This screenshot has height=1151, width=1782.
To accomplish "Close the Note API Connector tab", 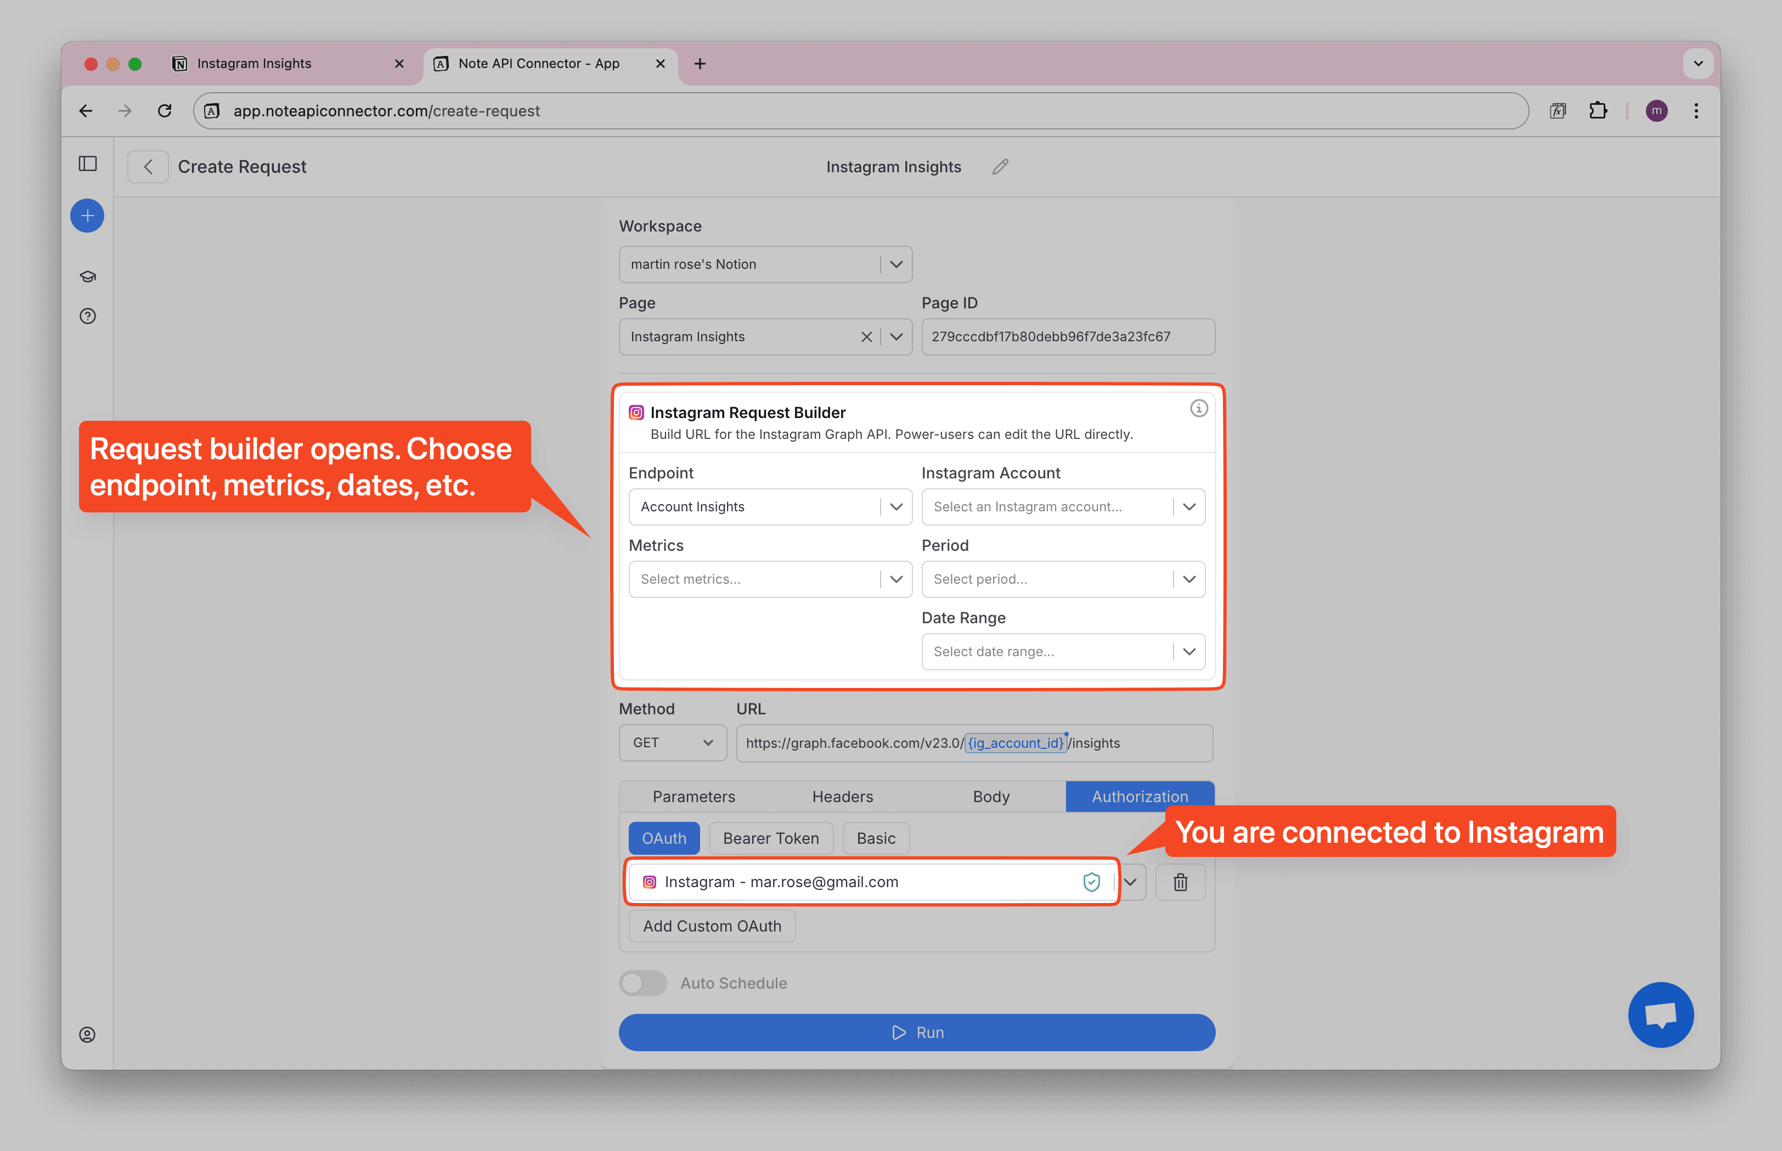I will (x=660, y=64).
